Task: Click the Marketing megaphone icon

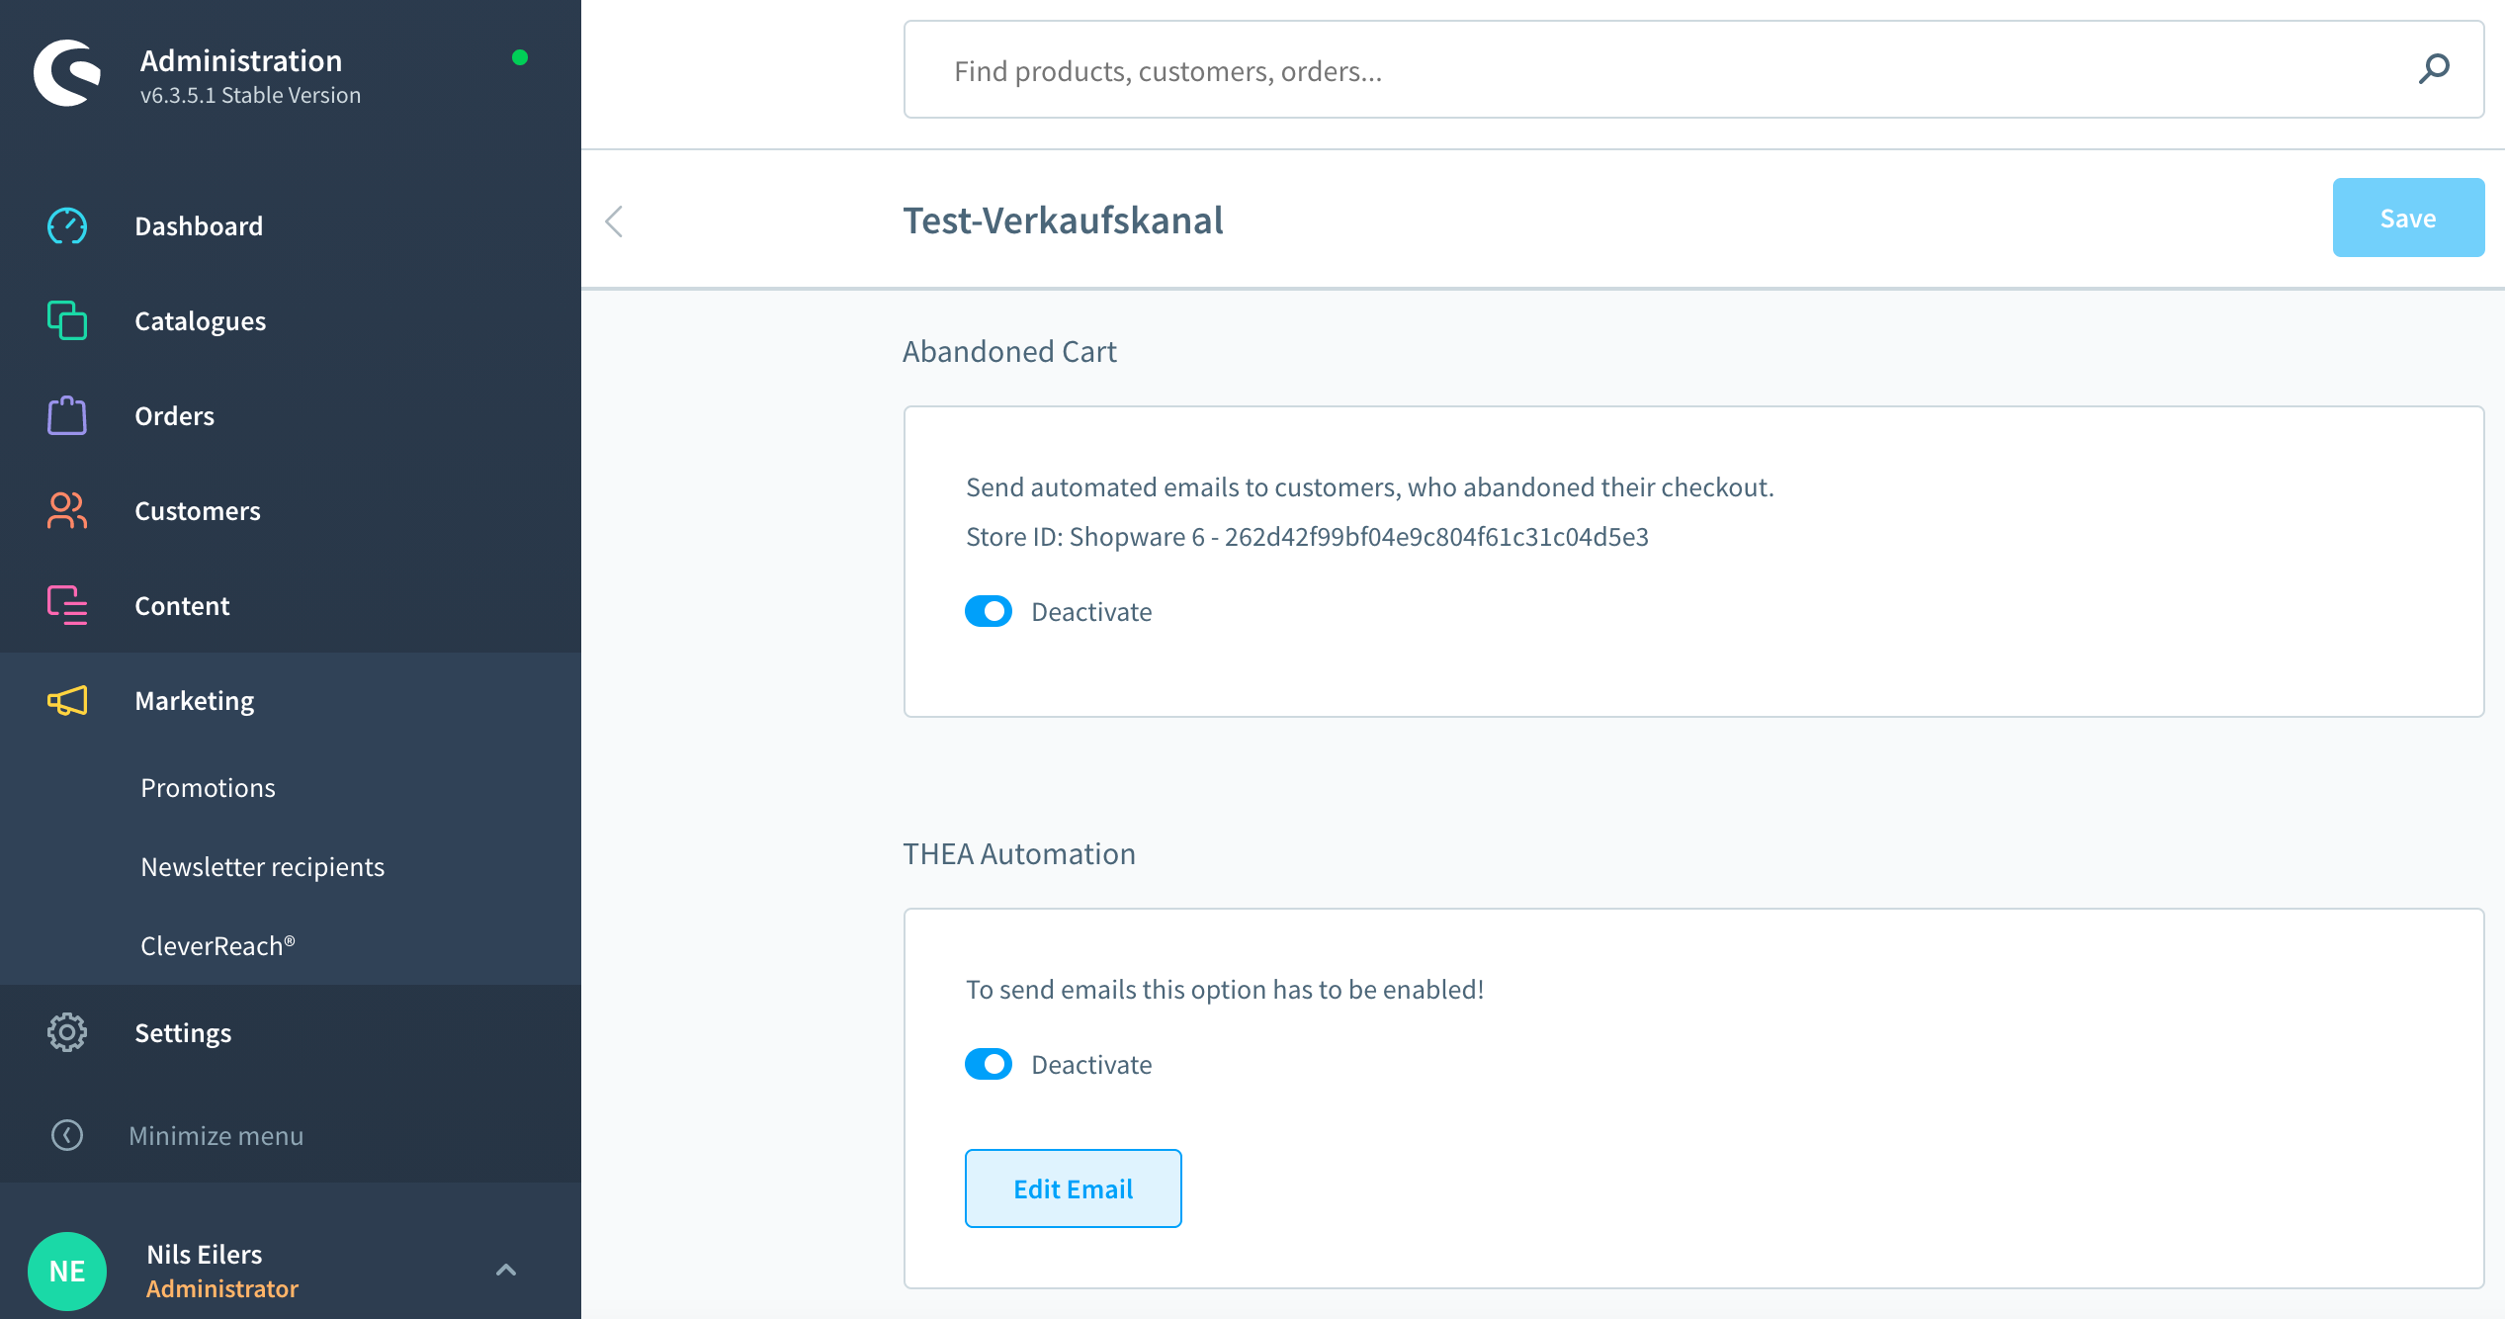Action: pos(67,701)
